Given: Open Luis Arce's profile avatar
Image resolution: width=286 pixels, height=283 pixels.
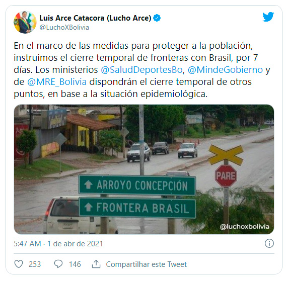Looking at the screenshot, I should coord(25,22).
